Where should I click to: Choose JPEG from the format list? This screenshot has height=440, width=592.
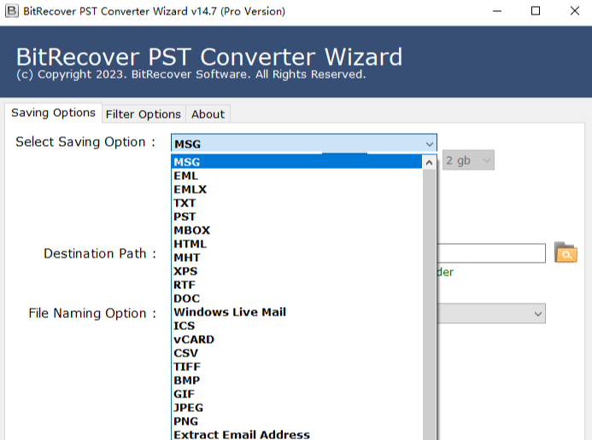pyautogui.click(x=296, y=408)
